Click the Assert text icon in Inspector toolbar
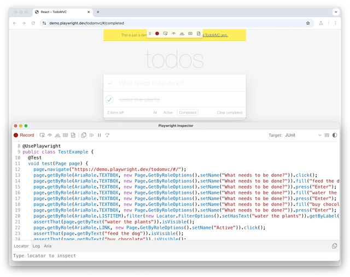Image resolution: width=350 pixels, height=277 pixels. tap(57, 135)
